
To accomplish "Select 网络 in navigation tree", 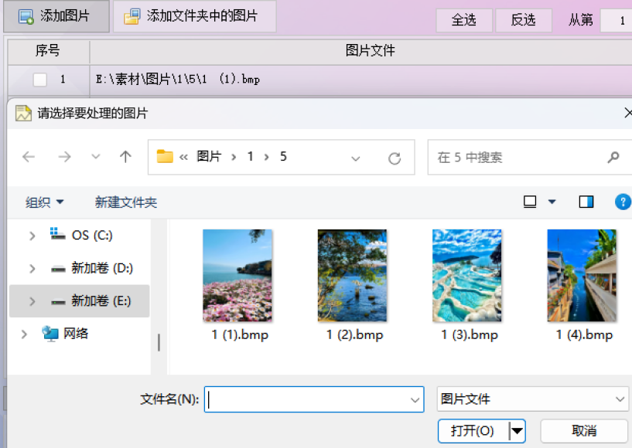I will (x=65, y=334).
